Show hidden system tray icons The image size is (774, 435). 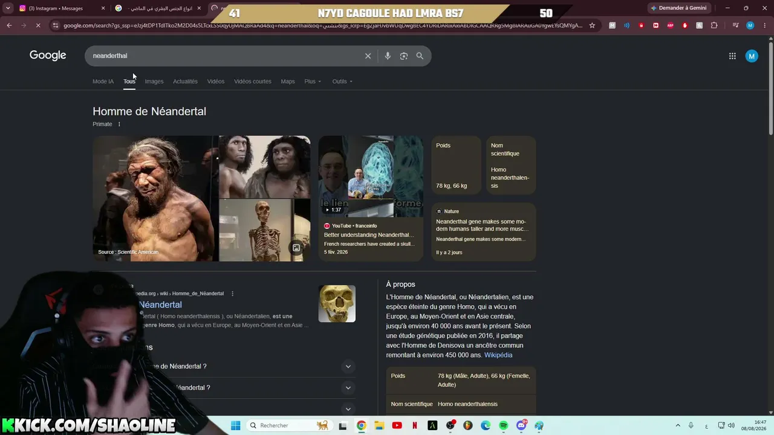[x=678, y=425]
